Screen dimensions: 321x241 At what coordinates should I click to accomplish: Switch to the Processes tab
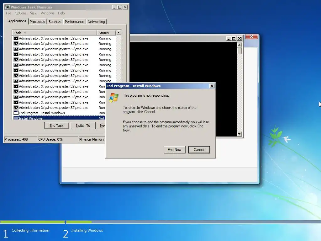tap(37, 22)
